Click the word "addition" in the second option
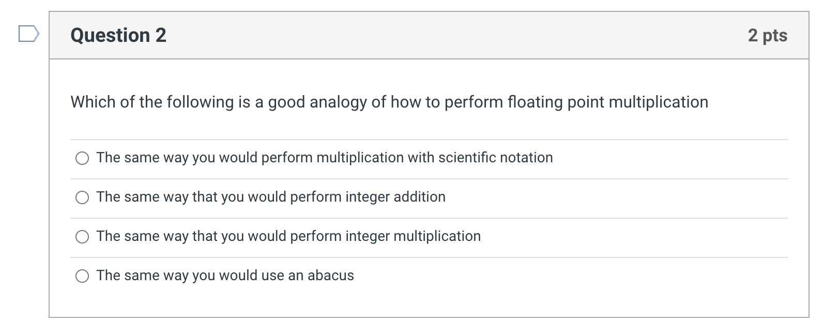This screenshot has width=824, height=336. click(419, 197)
